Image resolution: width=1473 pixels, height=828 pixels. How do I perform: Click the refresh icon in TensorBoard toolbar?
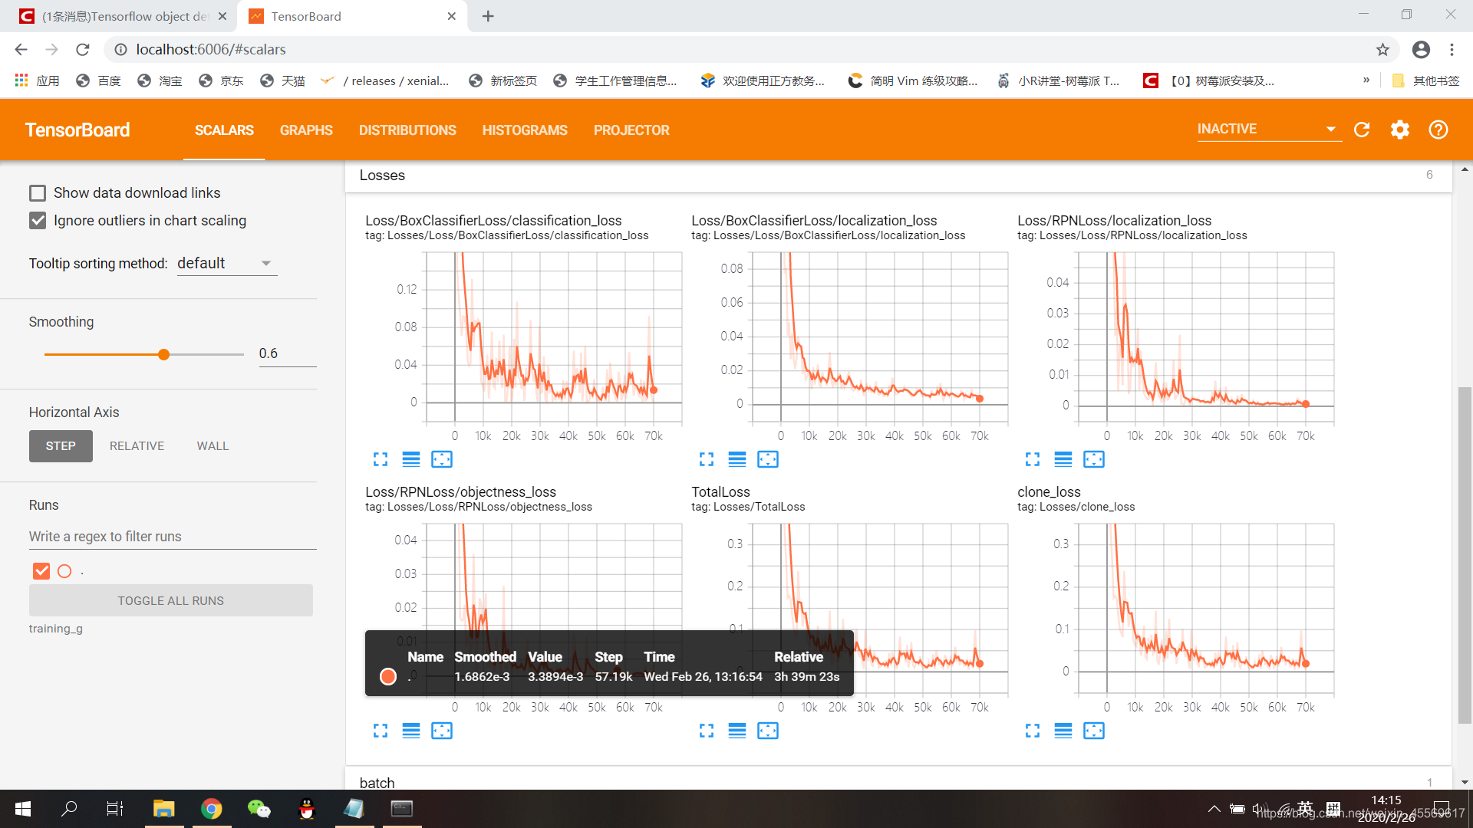[x=1362, y=128]
